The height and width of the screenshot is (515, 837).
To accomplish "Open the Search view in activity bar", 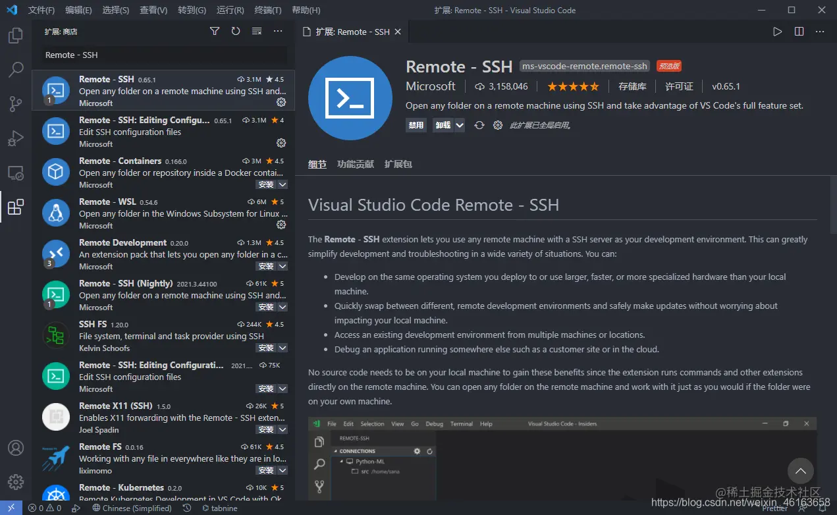I will [x=16, y=69].
